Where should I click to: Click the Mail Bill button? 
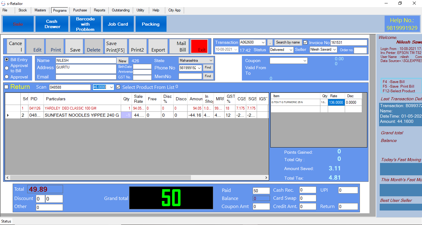pos(181,46)
